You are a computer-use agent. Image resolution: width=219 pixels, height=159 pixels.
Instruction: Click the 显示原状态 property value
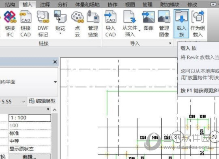point(30,149)
